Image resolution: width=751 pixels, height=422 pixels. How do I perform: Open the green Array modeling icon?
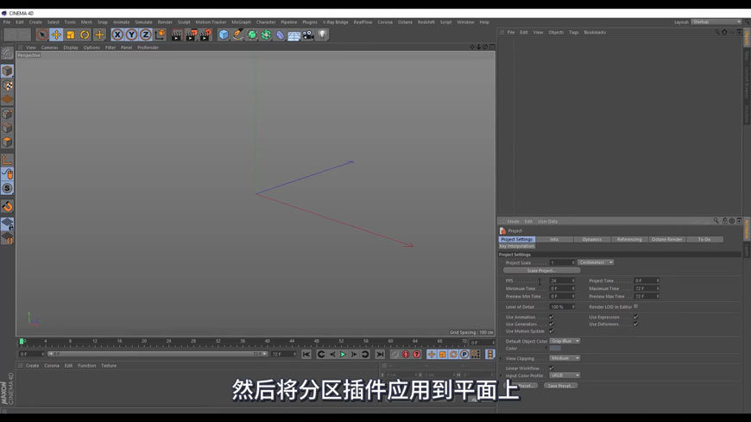pyautogui.click(x=266, y=35)
